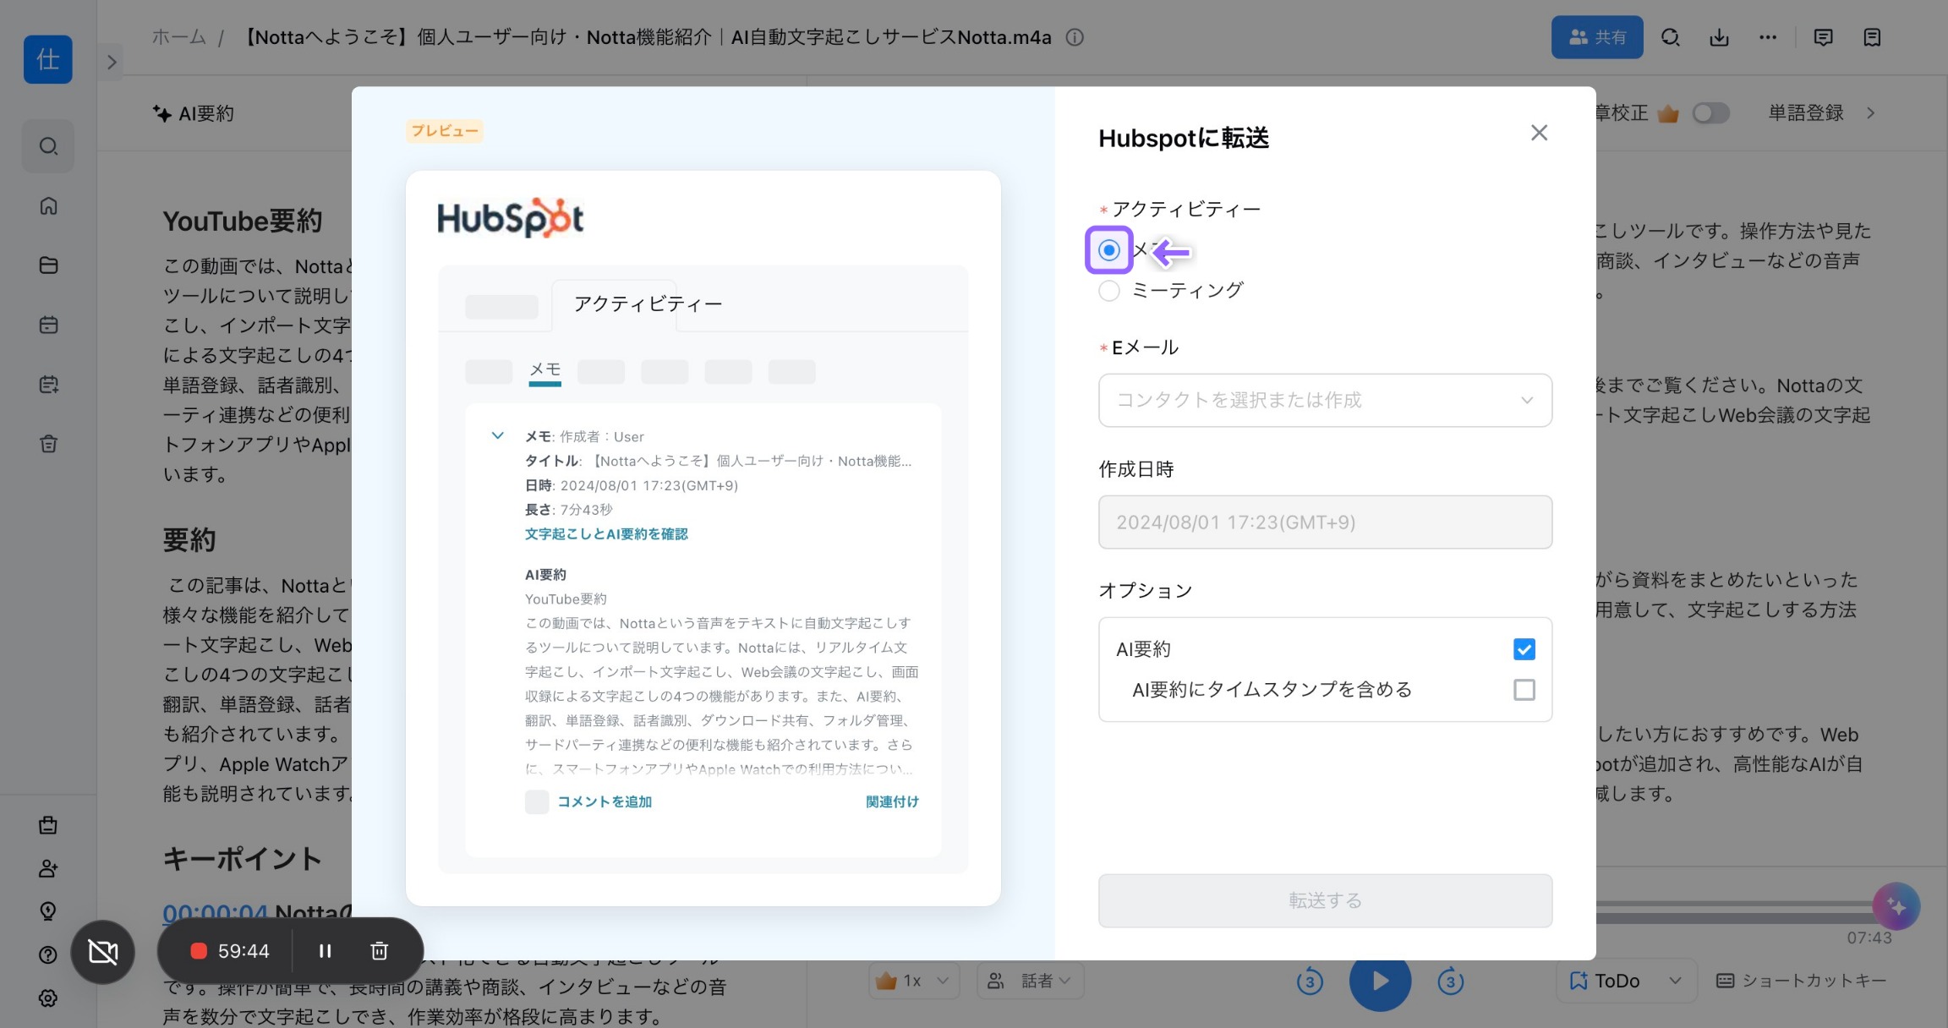Image resolution: width=1948 pixels, height=1028 pixels.
Task: Click the find-in-transcript icon in the top bar
Action: point(1670,37)
